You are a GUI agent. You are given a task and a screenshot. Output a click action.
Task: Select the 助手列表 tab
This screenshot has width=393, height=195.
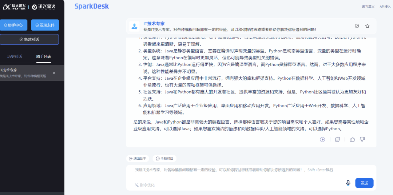tap(44, 56)
